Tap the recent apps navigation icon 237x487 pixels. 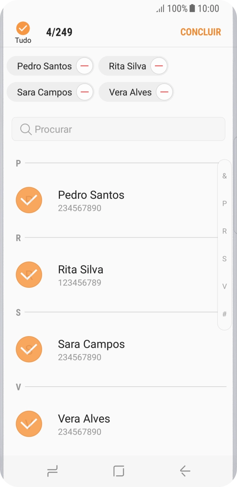click(52, 471)
